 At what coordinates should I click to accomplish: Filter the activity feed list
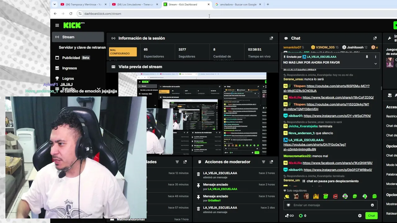tap(177, 162)
